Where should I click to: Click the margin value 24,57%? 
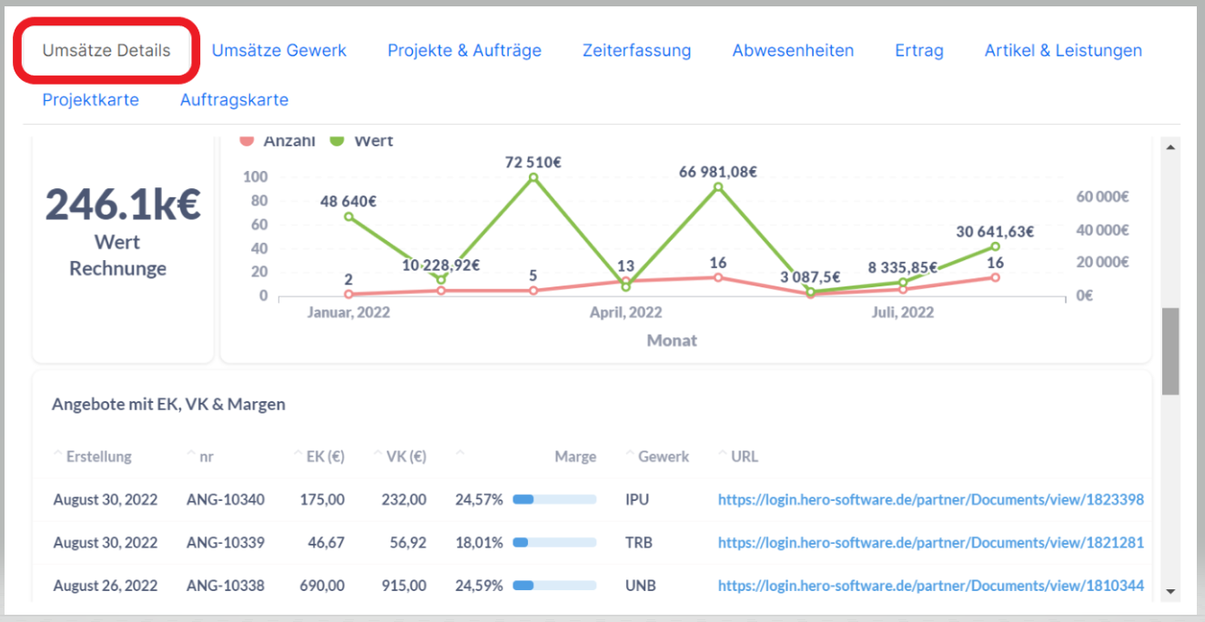(x=480, y=499)
